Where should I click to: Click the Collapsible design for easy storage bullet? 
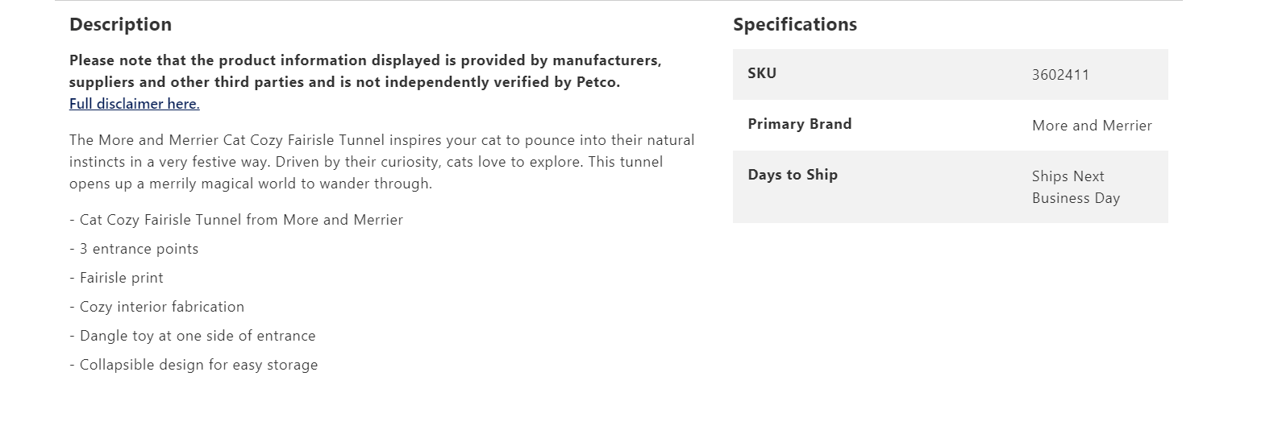click(194, 365)
